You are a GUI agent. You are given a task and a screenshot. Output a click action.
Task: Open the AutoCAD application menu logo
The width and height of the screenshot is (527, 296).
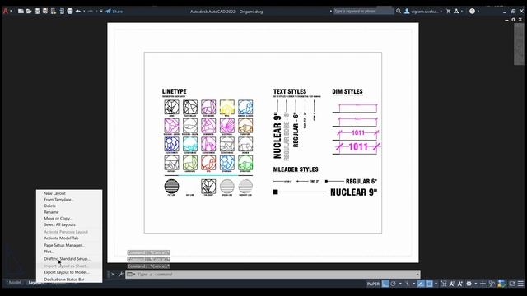point(6,11)
